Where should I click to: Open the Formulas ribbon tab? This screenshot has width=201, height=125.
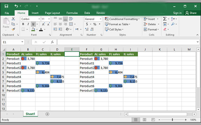72,13
